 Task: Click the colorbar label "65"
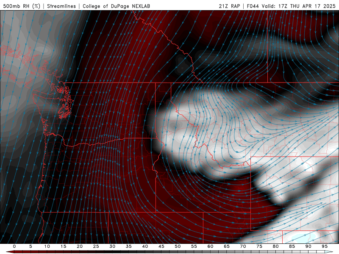click(x=227, y=246)
